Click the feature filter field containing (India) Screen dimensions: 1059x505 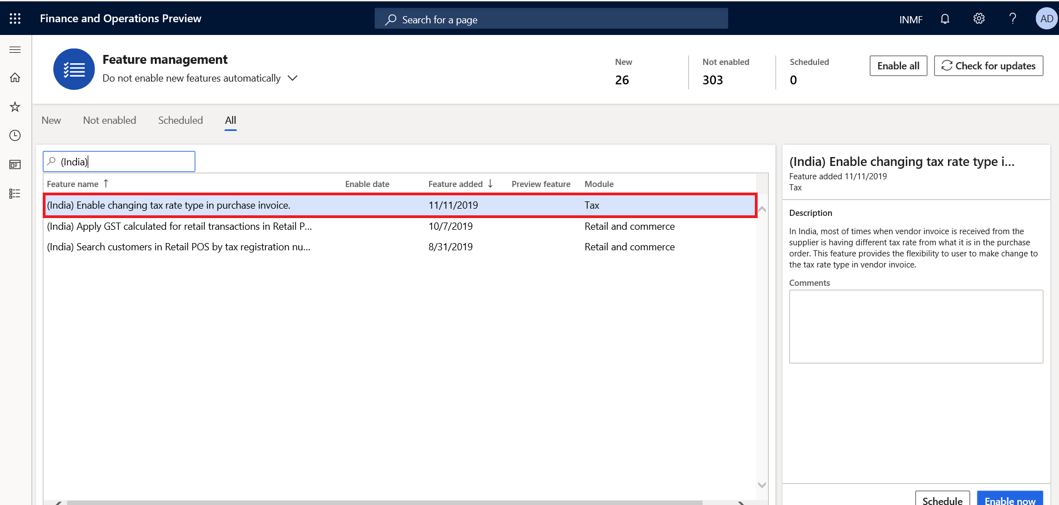click(119, 161)
